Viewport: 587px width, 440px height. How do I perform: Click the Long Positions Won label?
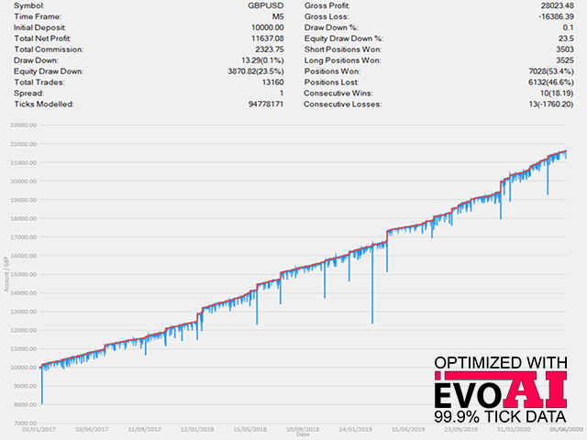(x=342, y=60)
